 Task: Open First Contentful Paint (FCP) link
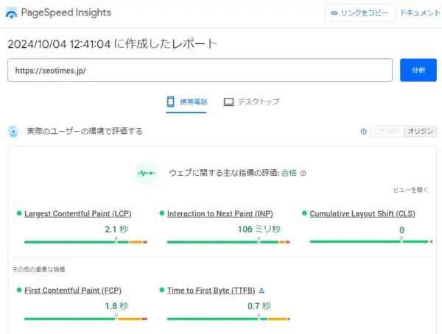pos(73,291)
